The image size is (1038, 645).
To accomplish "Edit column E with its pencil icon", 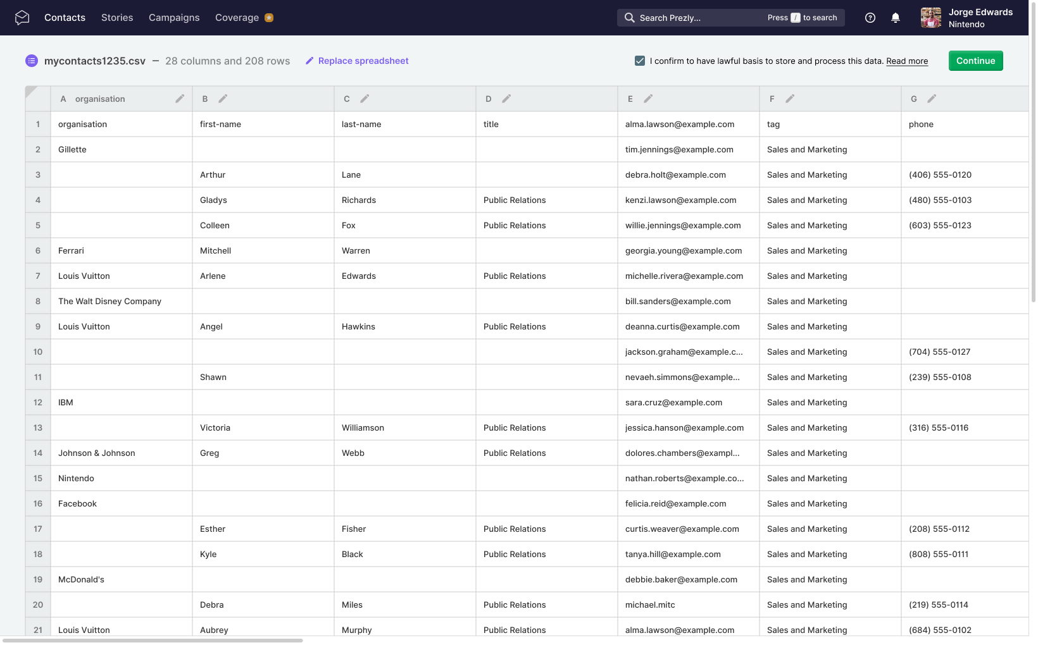I will (648, 99).
